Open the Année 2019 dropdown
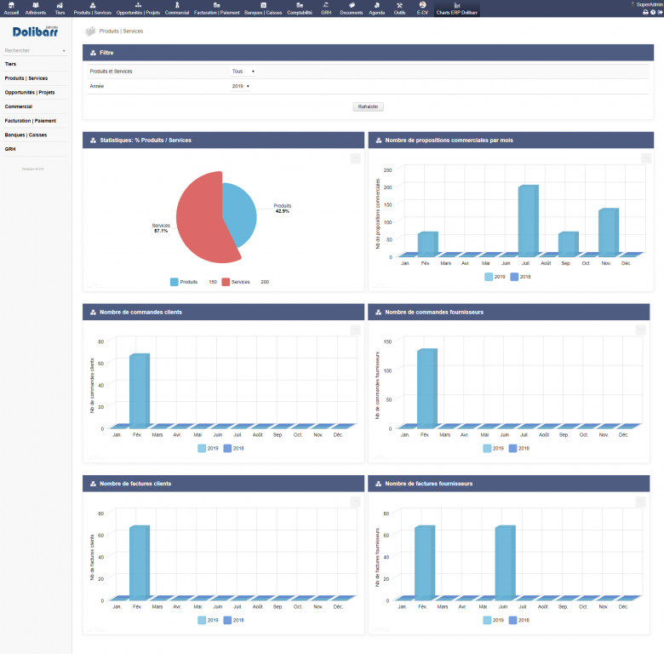 (x=241, y=86)
